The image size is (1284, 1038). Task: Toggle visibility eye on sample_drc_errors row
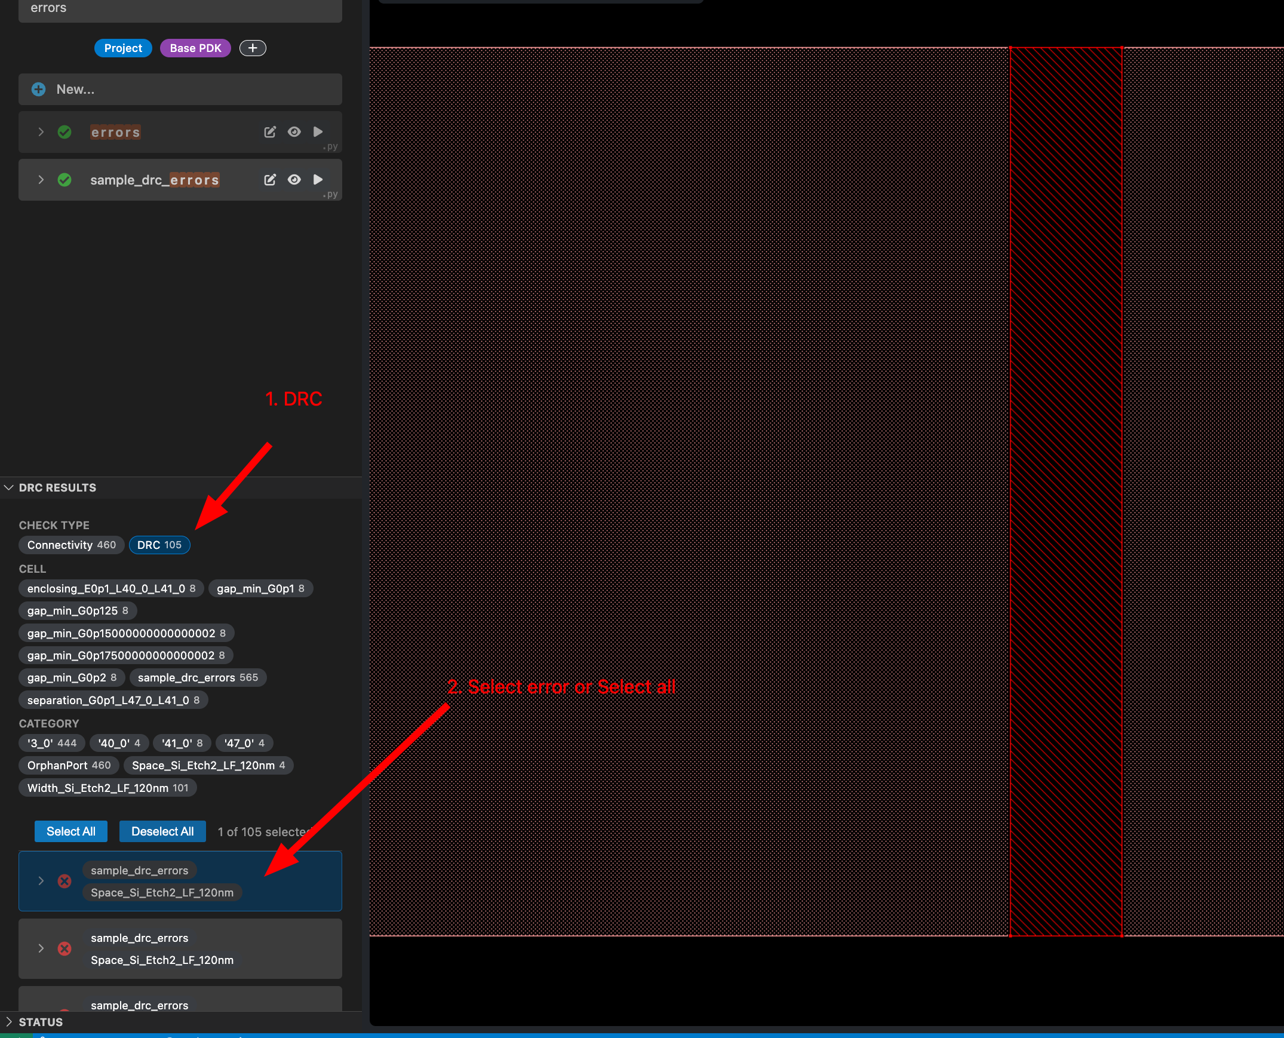(294, 179)
